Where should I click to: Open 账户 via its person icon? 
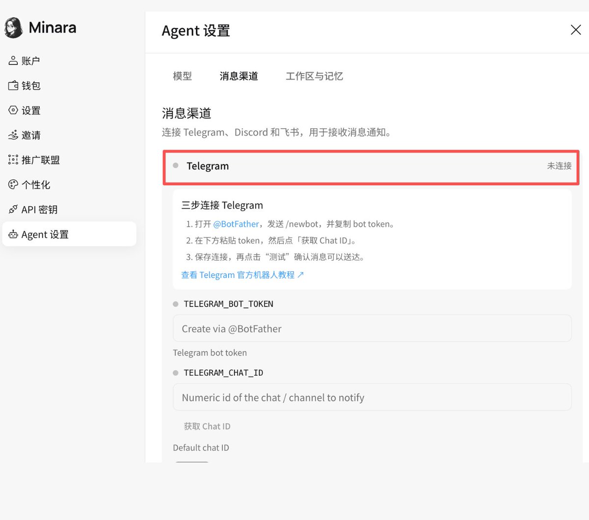13,60
